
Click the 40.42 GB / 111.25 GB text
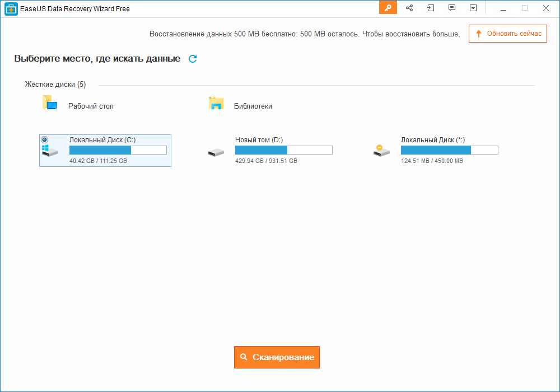tap(98, 161)
